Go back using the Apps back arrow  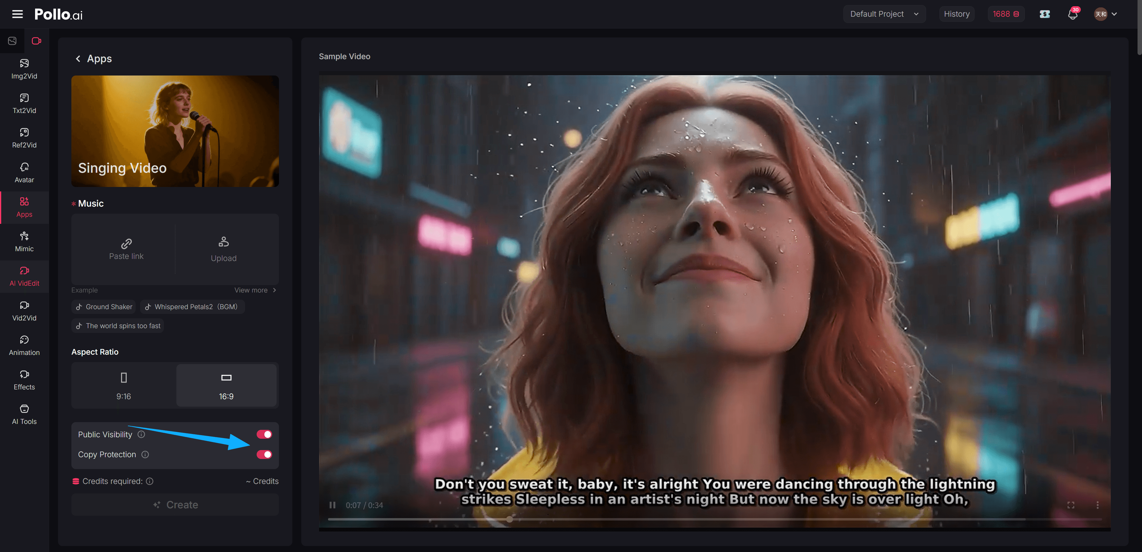click(x=78, y=59)
